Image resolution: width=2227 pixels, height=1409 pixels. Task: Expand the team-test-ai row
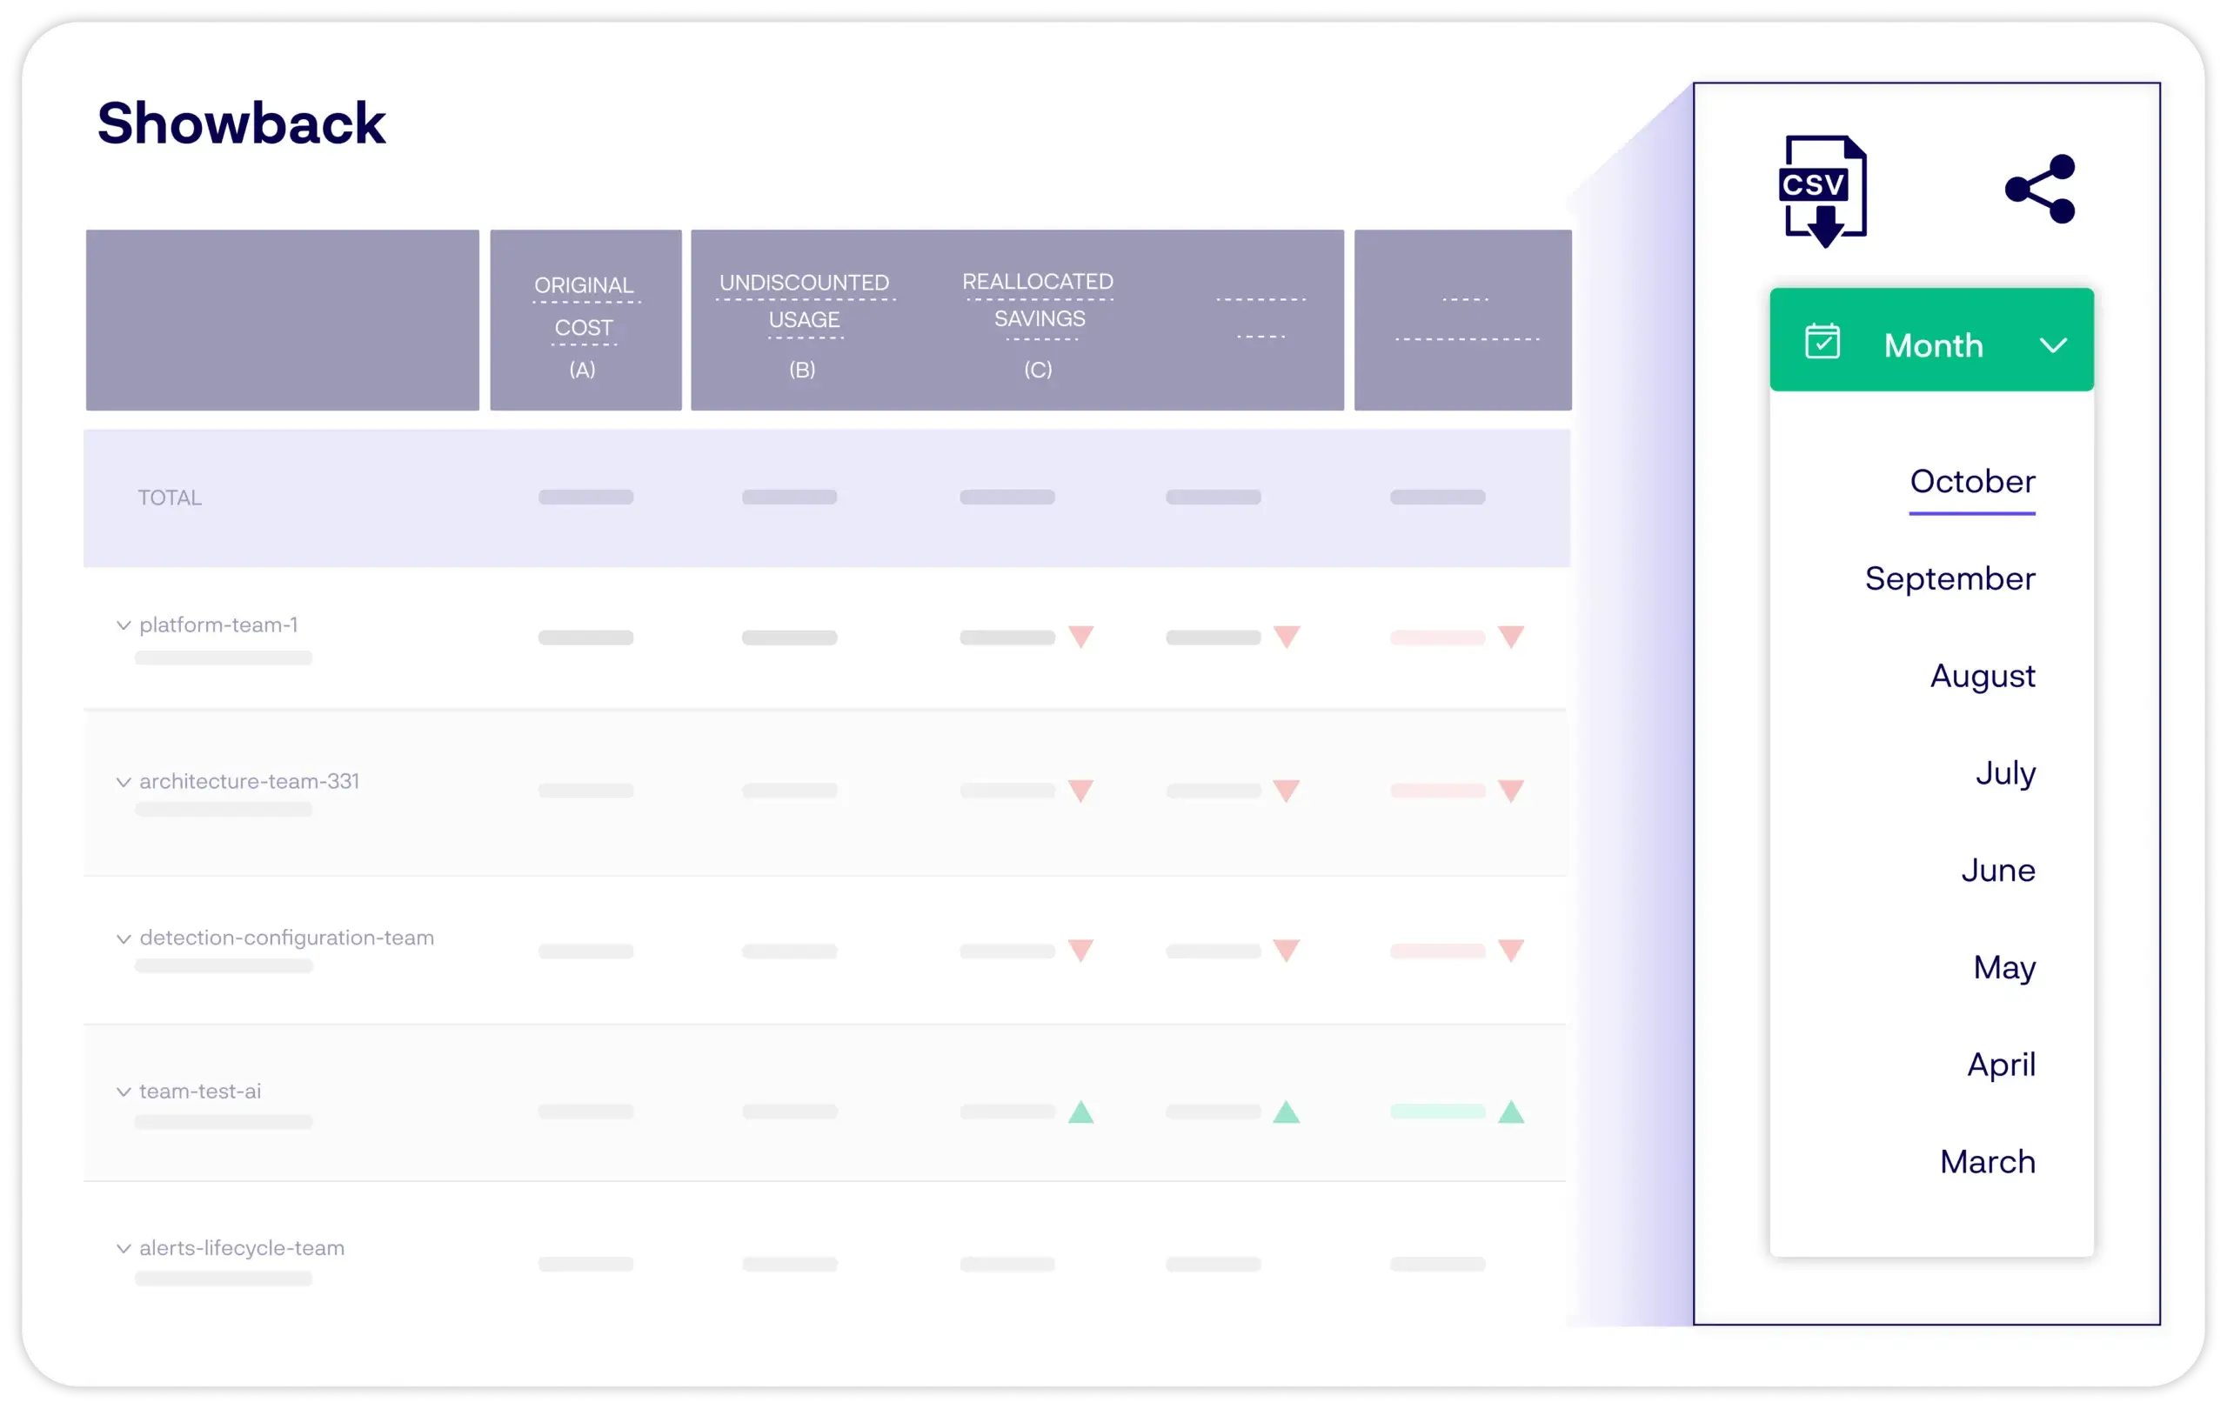point(123,1092)
